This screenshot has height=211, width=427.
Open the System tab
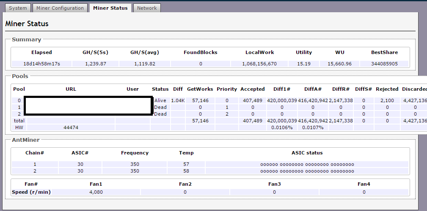(18, 8)
